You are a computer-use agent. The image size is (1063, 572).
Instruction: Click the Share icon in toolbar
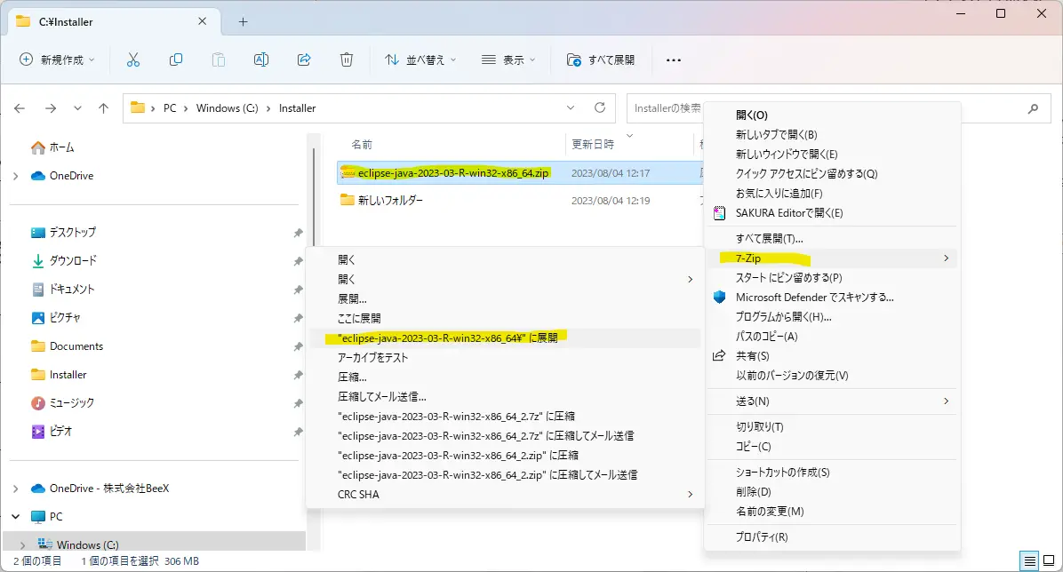coord(304,60)
